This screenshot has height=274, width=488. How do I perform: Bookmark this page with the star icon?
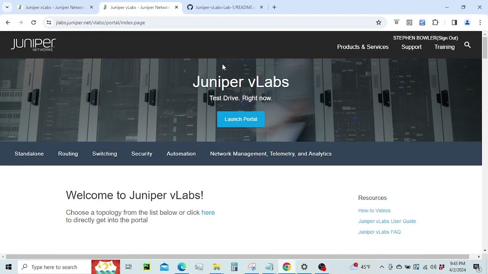click(379, 22)
